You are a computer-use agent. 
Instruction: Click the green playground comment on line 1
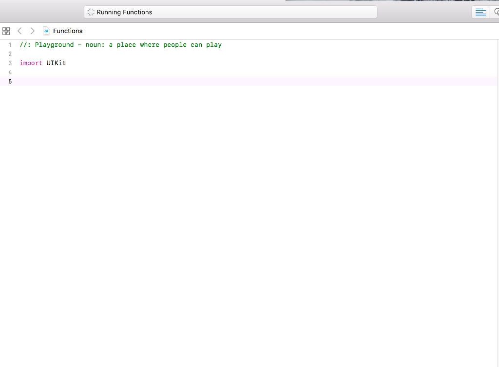[x=119, y=44]
